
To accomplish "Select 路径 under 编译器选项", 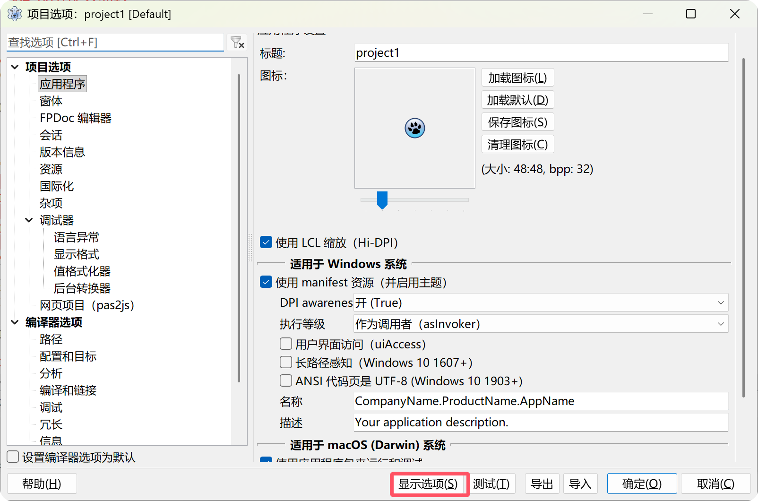I will pos(51,339).
